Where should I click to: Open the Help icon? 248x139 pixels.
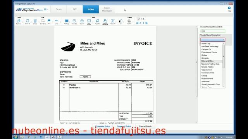(229, 8)
